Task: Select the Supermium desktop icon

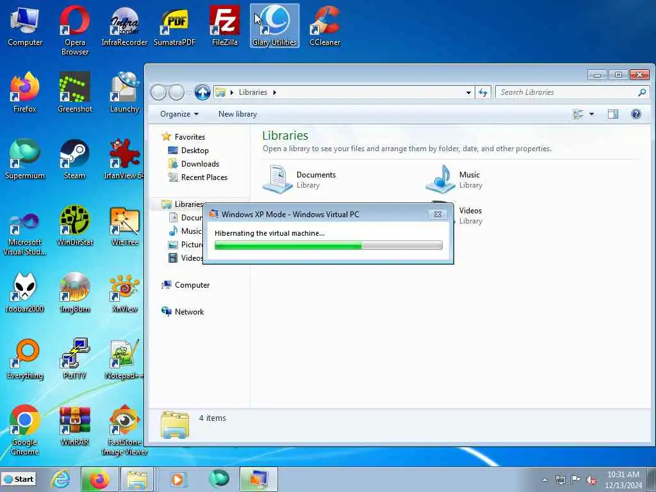Action: point(25,159)
